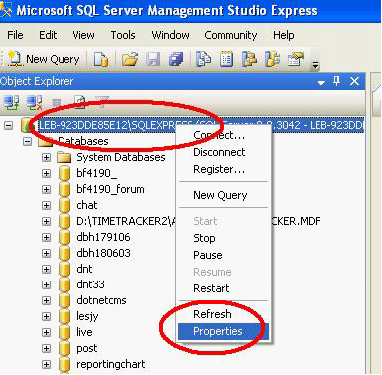Screen dimensions: 382x375
Task: Select the live database
Action: pos(84,332)
